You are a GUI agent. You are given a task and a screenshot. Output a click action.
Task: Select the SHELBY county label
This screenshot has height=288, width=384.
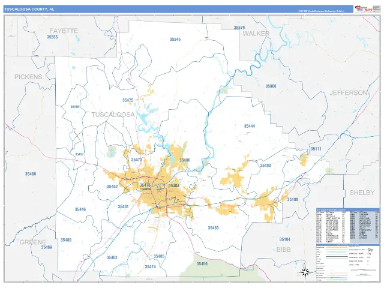[362, 193]
